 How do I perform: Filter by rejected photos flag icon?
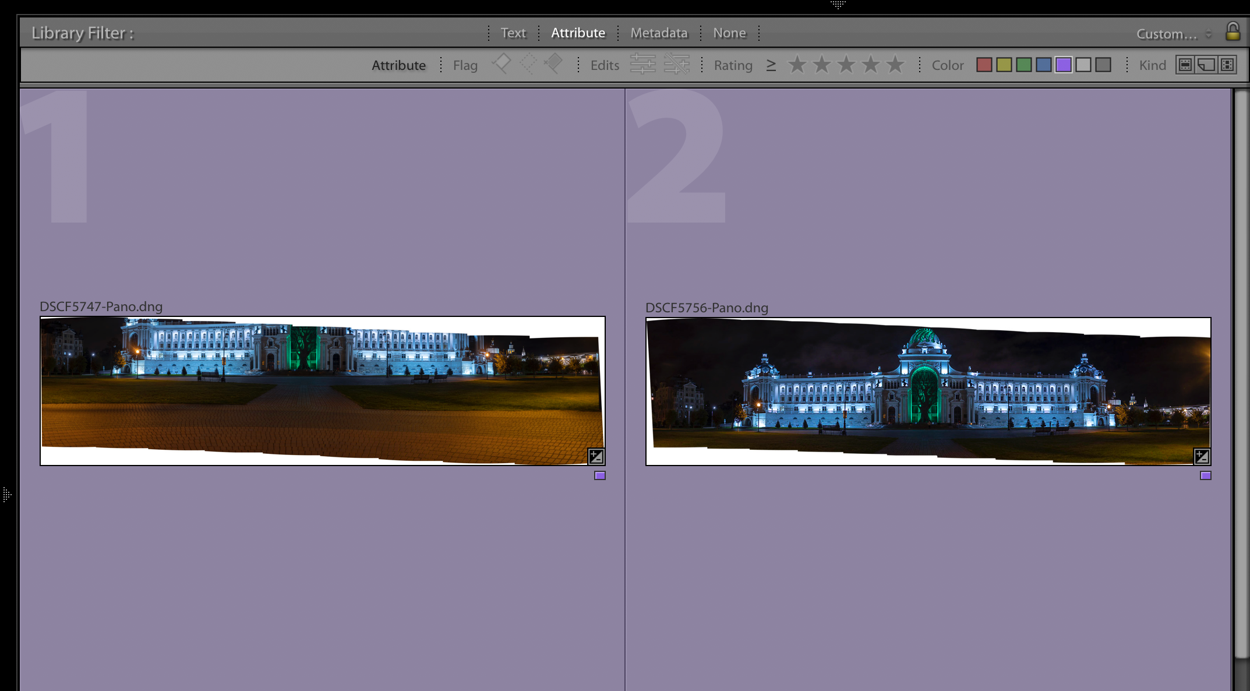pos(553,64)
